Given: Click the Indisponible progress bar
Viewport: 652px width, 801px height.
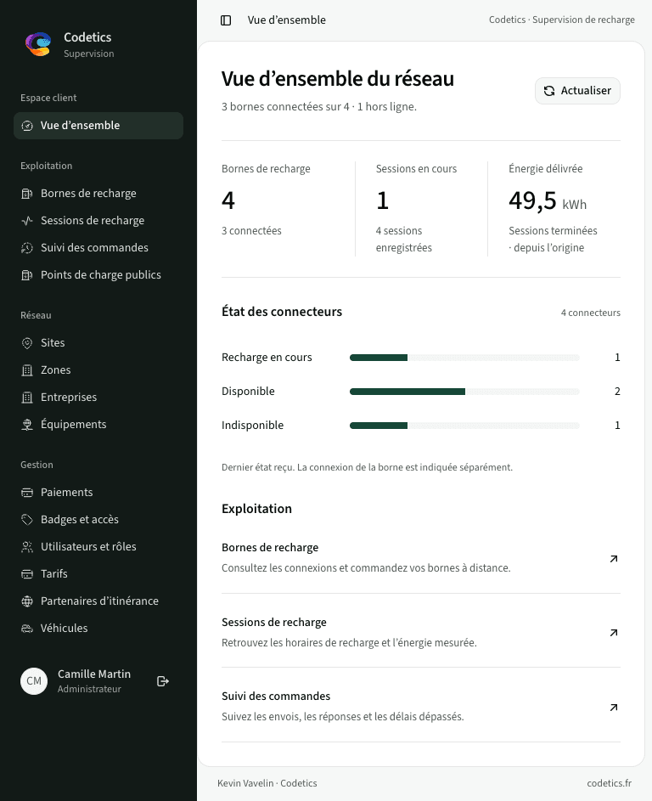Looking at the screenshot, I should tap(464, 426).
